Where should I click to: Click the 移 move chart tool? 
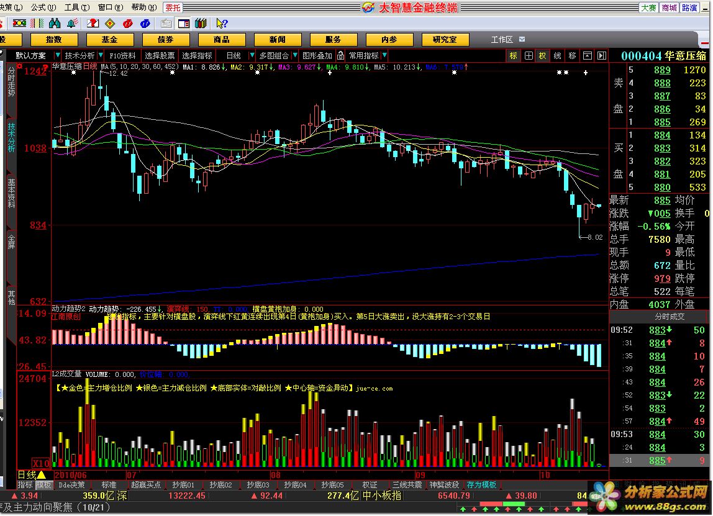pos(573,55)
